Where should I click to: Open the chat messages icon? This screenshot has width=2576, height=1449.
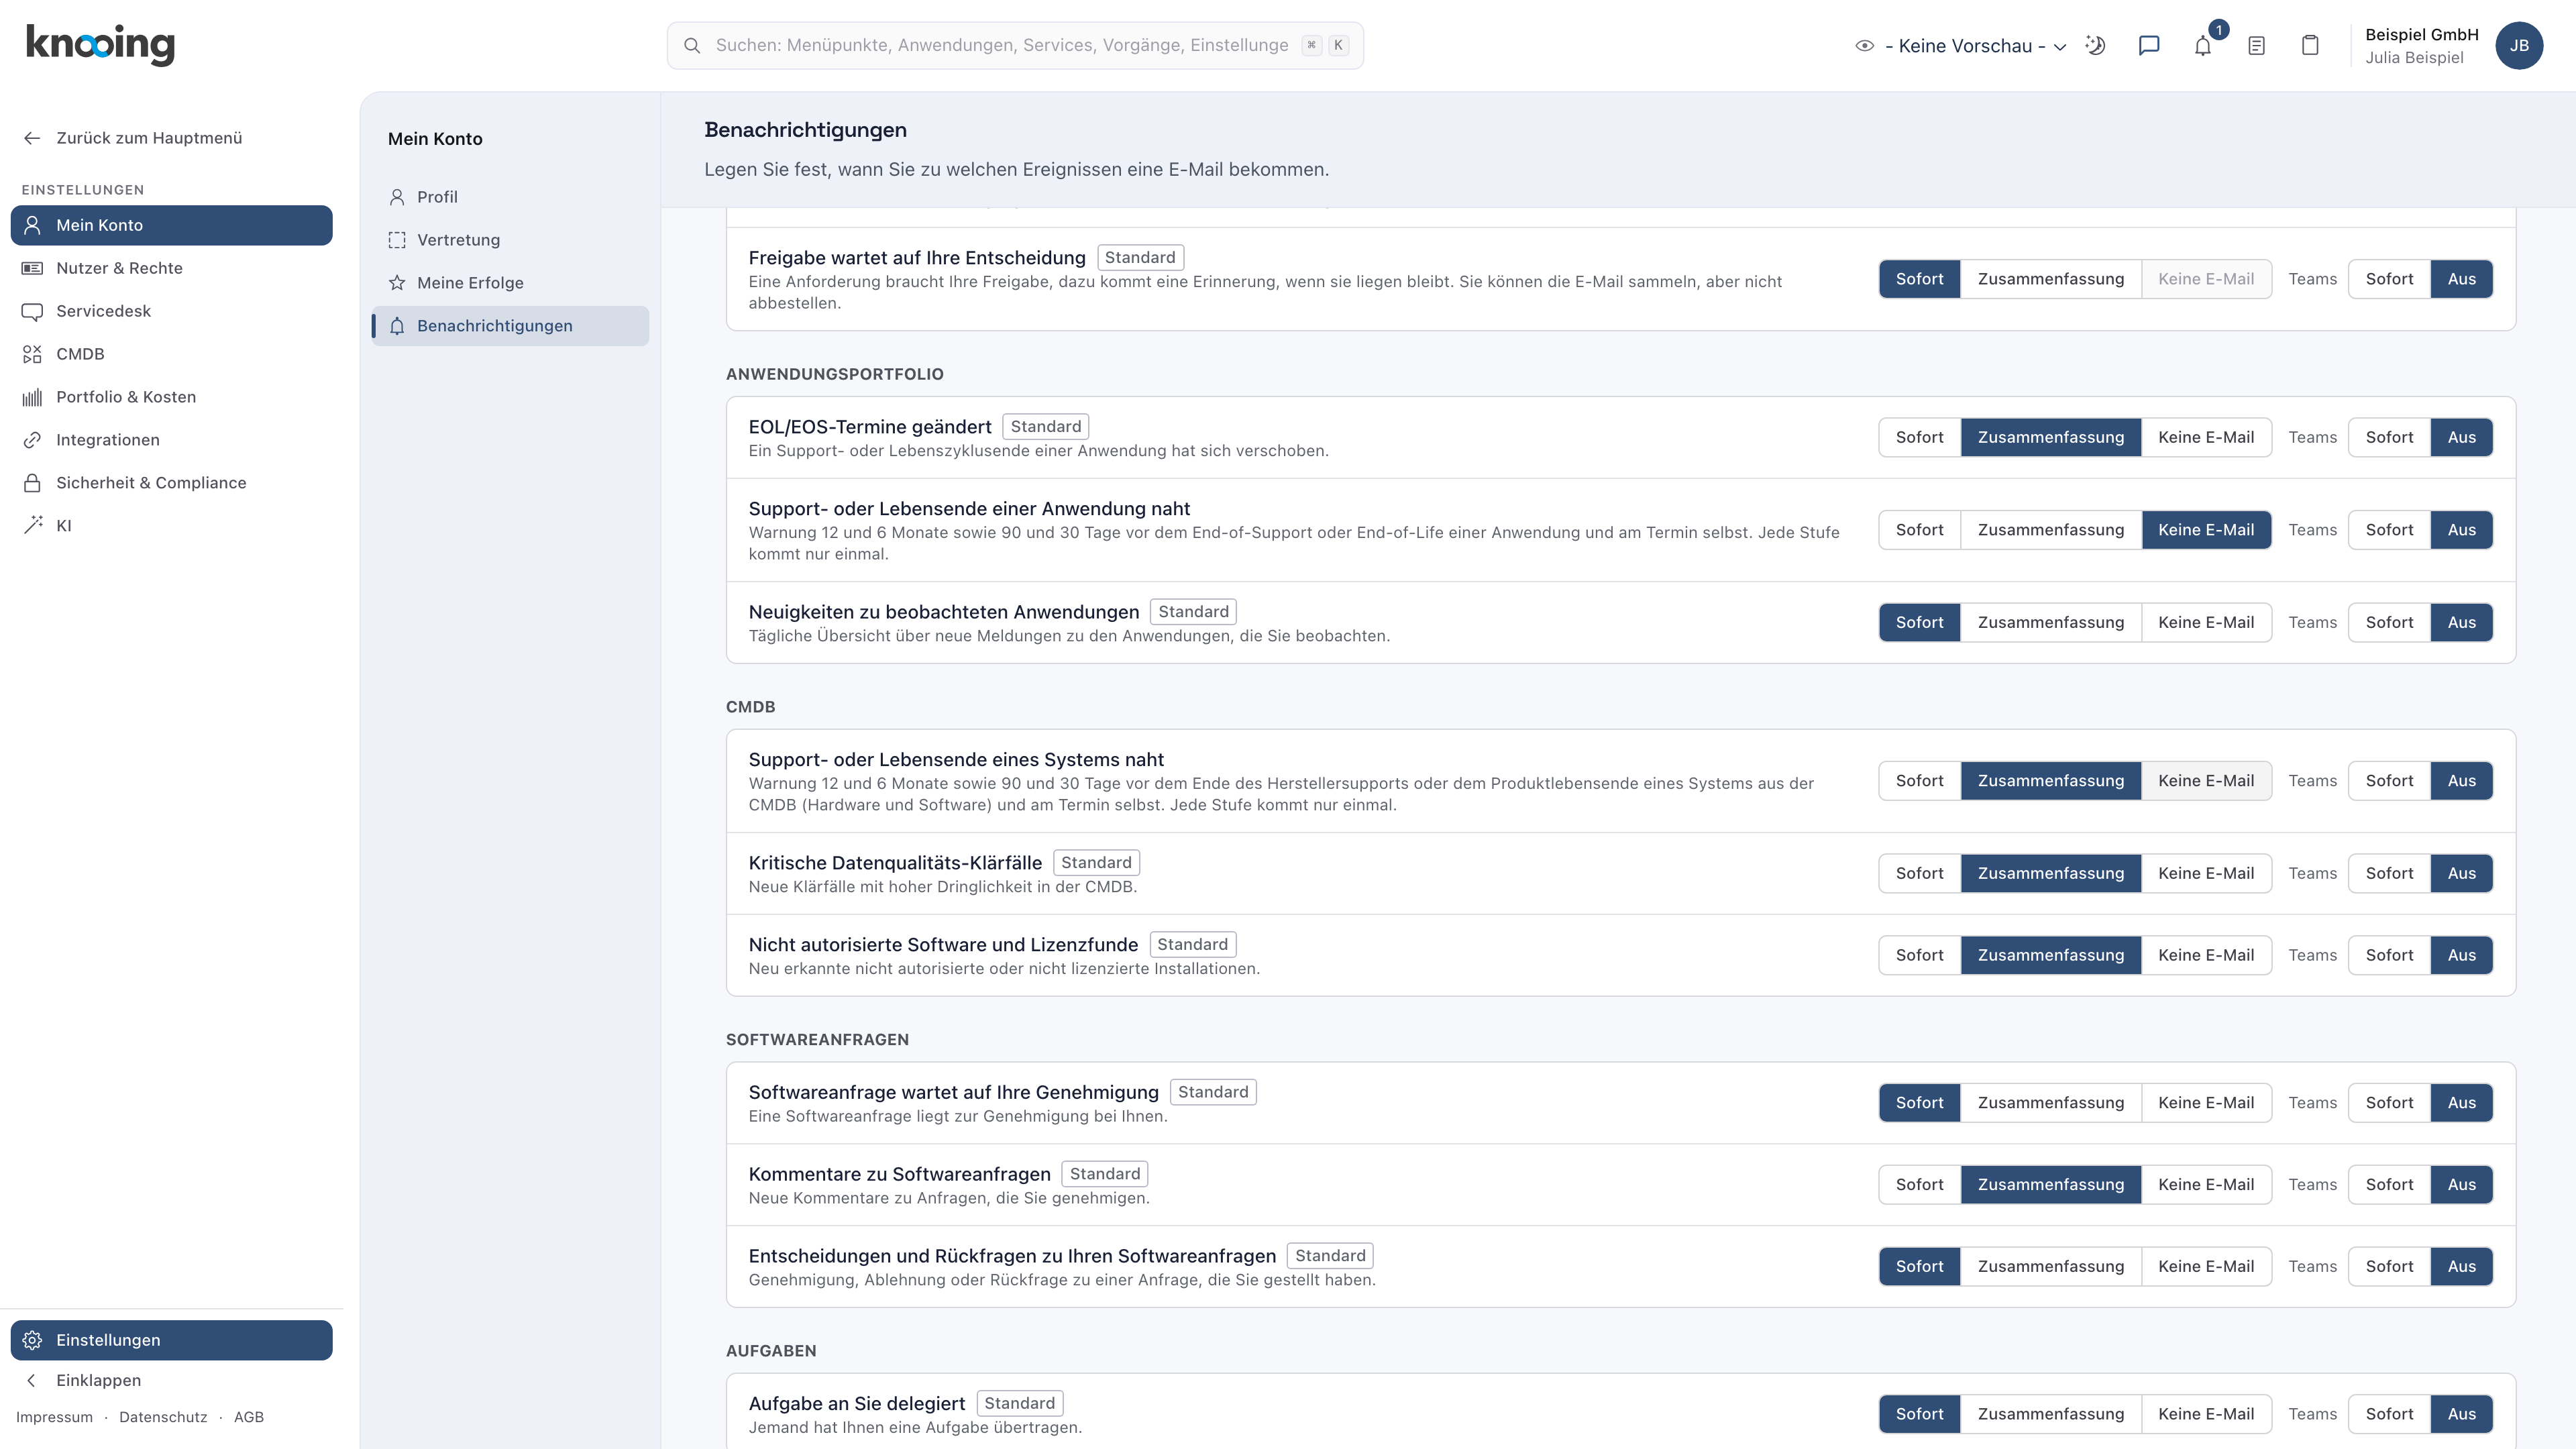point(2149,46)
